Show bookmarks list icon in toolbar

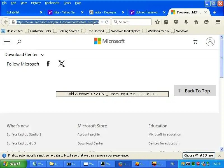coord(166,22)
